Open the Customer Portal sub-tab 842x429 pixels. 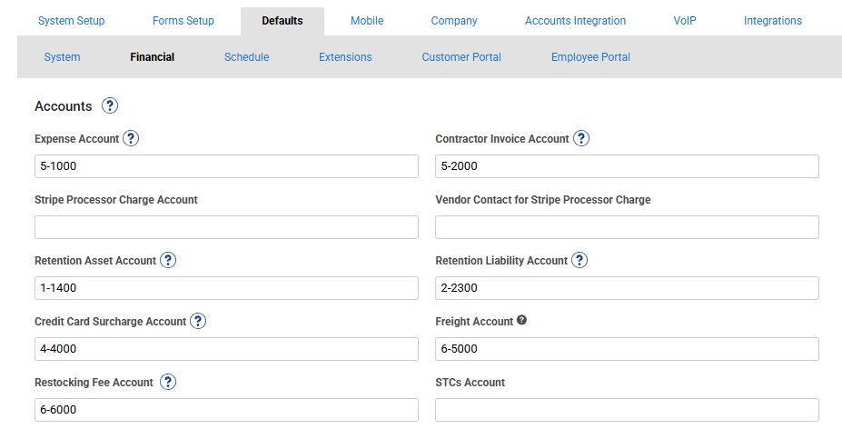[461, 57]
